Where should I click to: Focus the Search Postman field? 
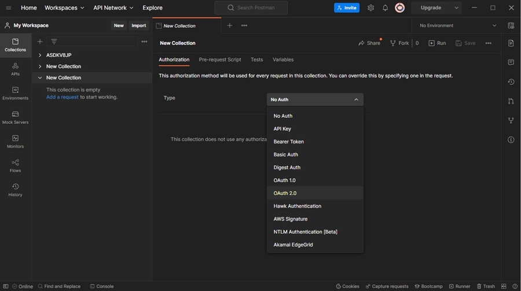click(x=251, y=8)
